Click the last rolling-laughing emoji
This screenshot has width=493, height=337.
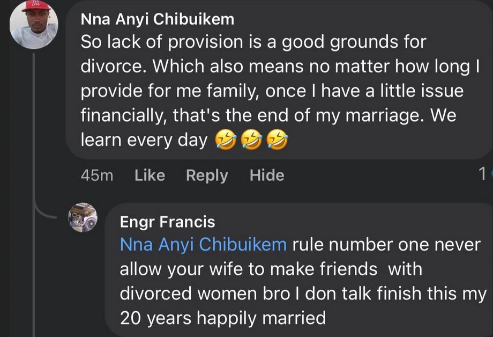(x=277, y=141)
